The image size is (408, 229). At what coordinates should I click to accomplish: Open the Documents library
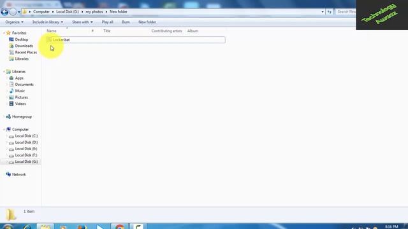tap(24, 85)
